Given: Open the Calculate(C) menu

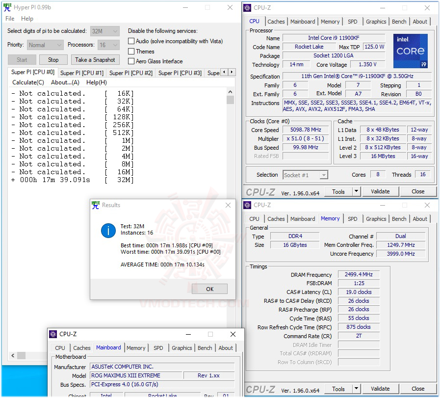Looking at the screenshot, I should point(28,82).
